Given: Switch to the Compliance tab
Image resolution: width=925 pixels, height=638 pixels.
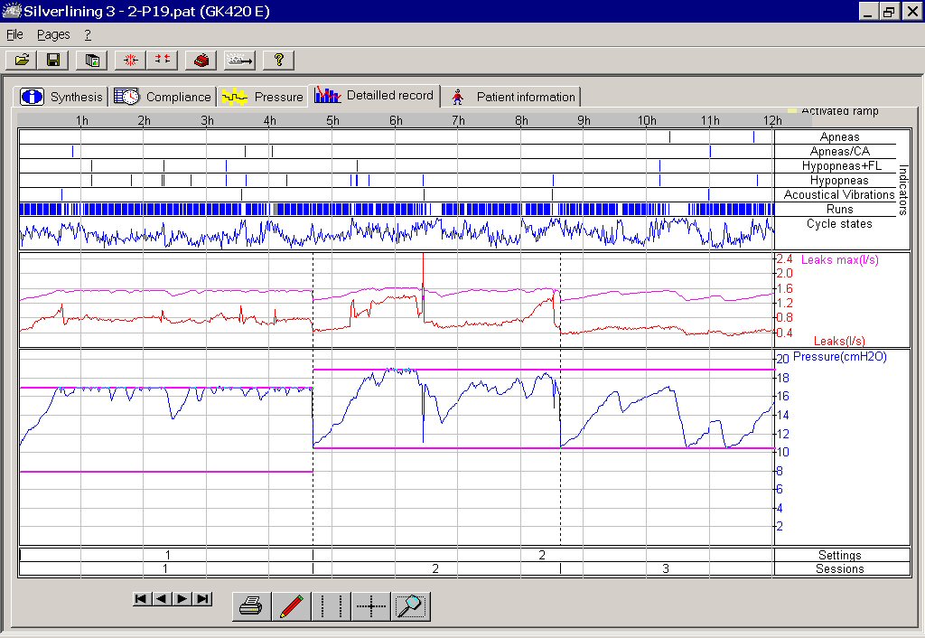Looking at the screenshot, I should pos(163,97).
